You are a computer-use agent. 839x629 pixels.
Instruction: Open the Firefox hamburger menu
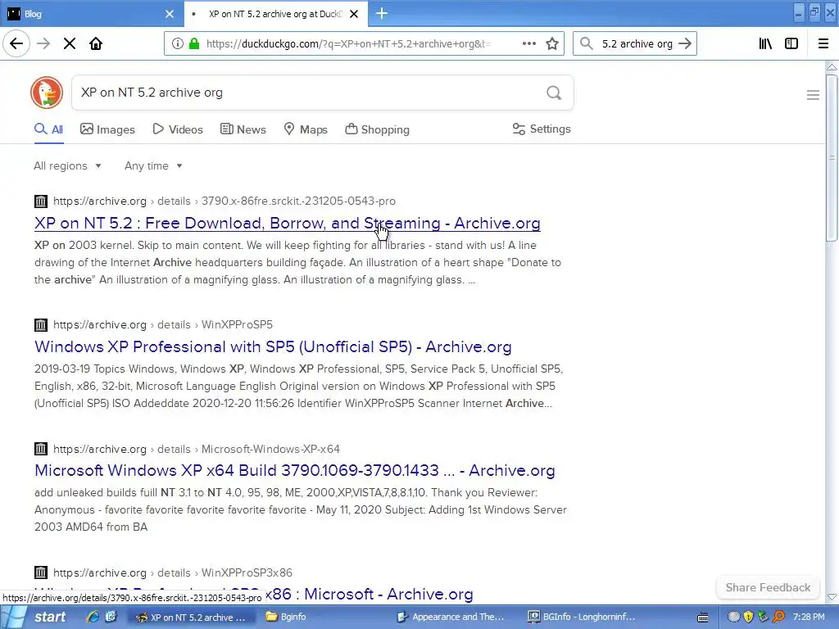(823, 43)
